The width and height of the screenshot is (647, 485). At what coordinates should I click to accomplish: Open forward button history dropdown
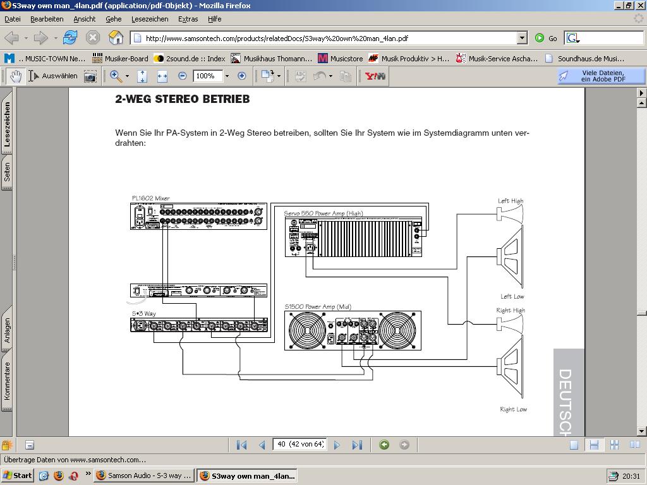[x=56, y=38]
